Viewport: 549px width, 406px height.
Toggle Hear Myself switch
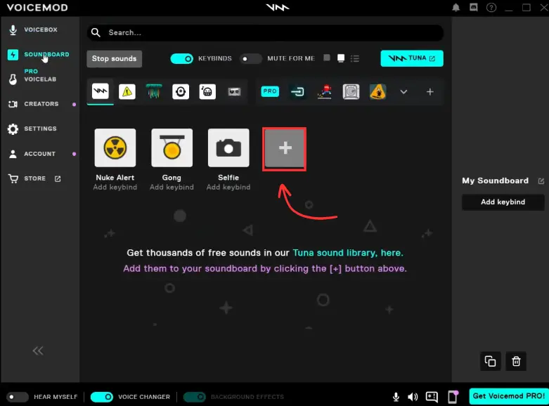coord(18,397)
